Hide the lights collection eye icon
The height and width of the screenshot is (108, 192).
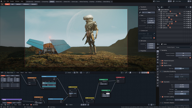[x=184, y=26]
